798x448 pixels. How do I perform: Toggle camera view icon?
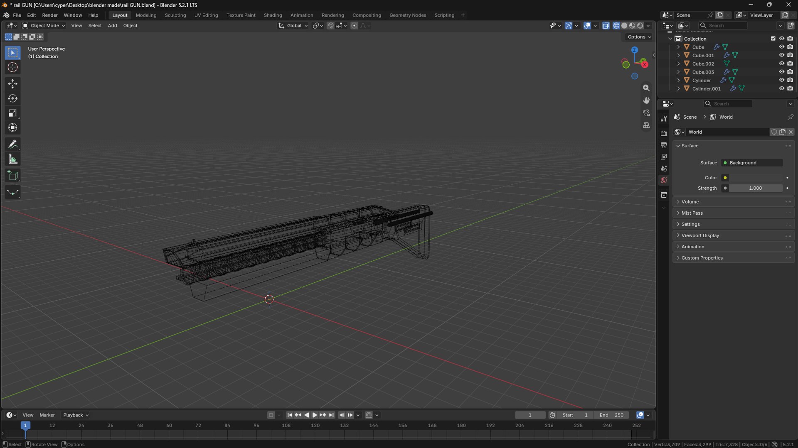coord(646,113)
